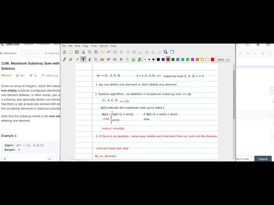Click the Copy icon in Xournal toolbar
Image resolution: width=274 pixels, height=205 pixels.
(x=89, y=52)
